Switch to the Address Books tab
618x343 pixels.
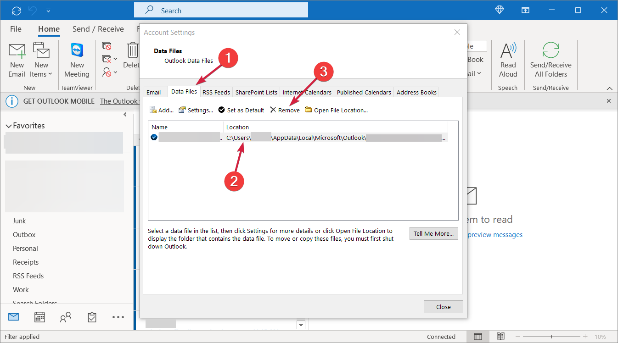click(x=416, y=92)
